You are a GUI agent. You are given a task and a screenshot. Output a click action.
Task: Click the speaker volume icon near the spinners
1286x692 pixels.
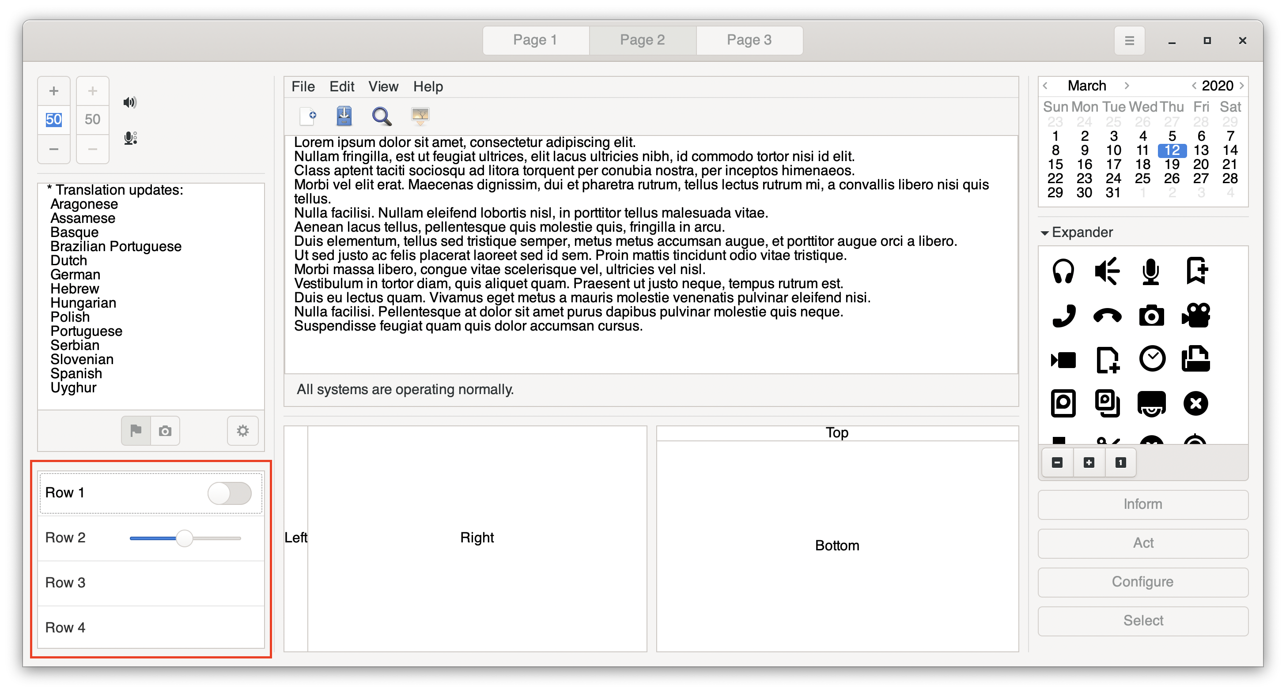[129, 102]
